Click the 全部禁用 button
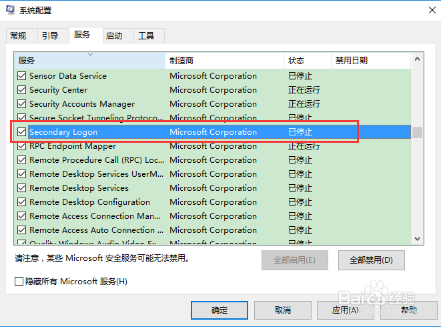Viewport: 441px width, 327px height. click(x=372, y=260)
